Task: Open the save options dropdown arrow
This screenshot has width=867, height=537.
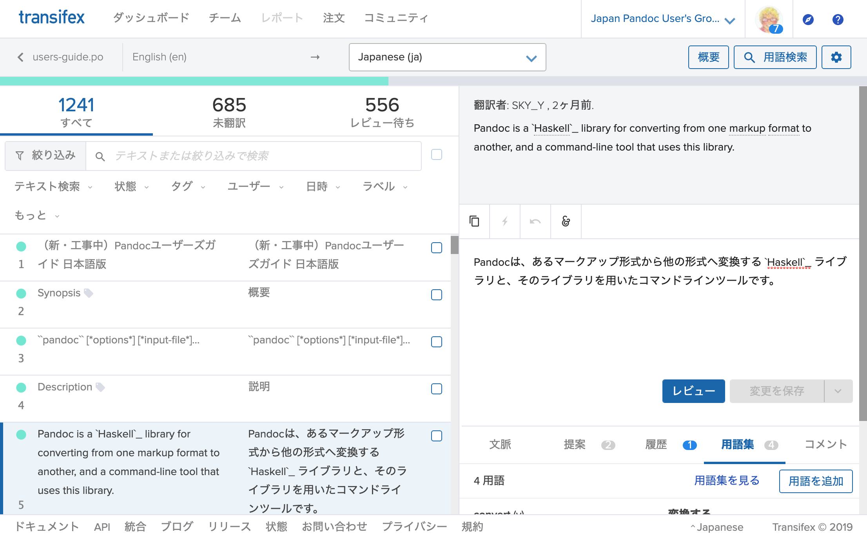Action: click(838, 391)
